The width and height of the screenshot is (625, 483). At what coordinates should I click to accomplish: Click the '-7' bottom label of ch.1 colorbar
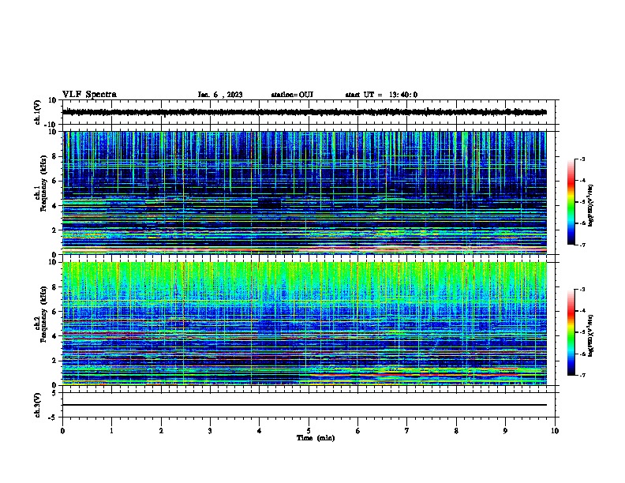(x=582, y=245)
